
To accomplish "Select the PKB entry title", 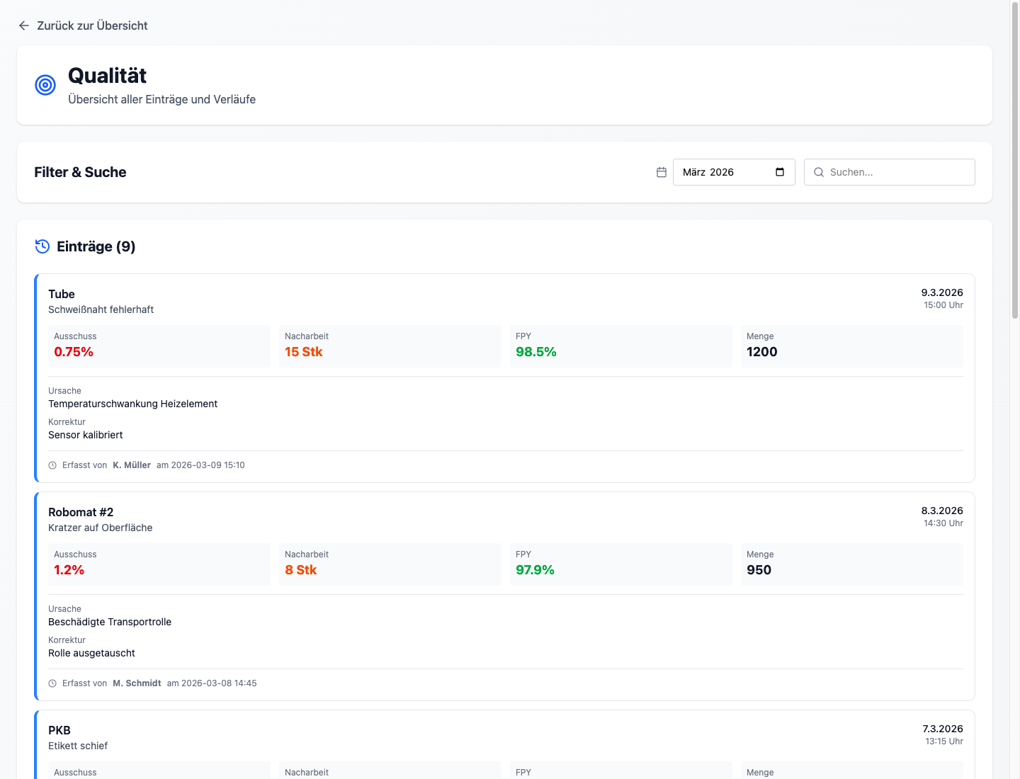I will click(59, 730).
